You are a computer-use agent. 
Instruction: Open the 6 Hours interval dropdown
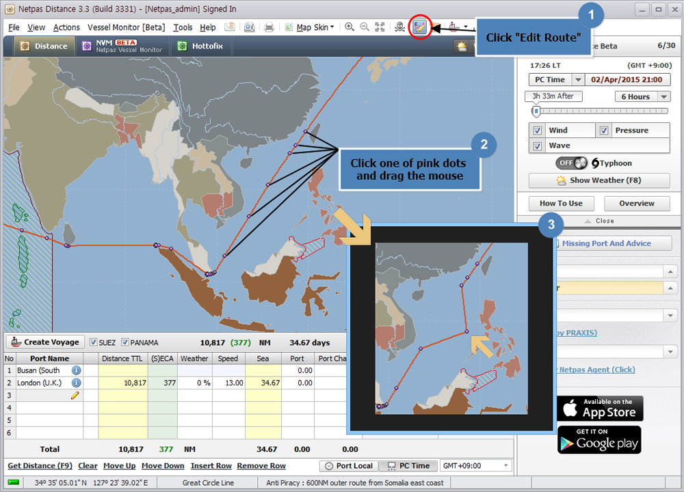pyautogui.click(x=664, y=97)
